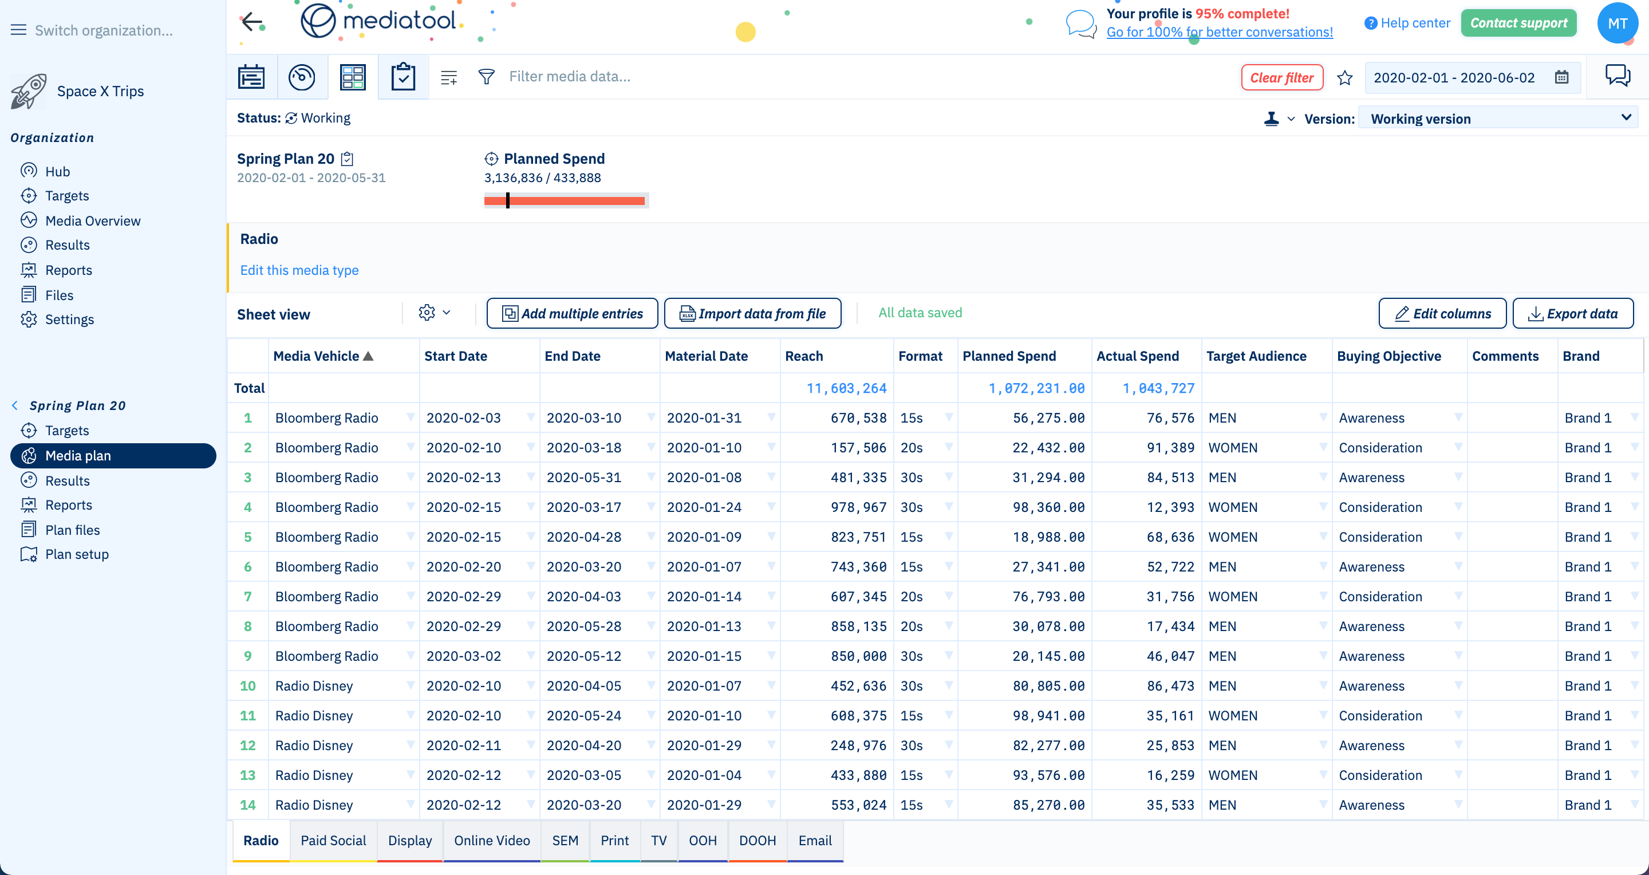
Task: Open the dashboard gauge icon
Action: (302, 77)
